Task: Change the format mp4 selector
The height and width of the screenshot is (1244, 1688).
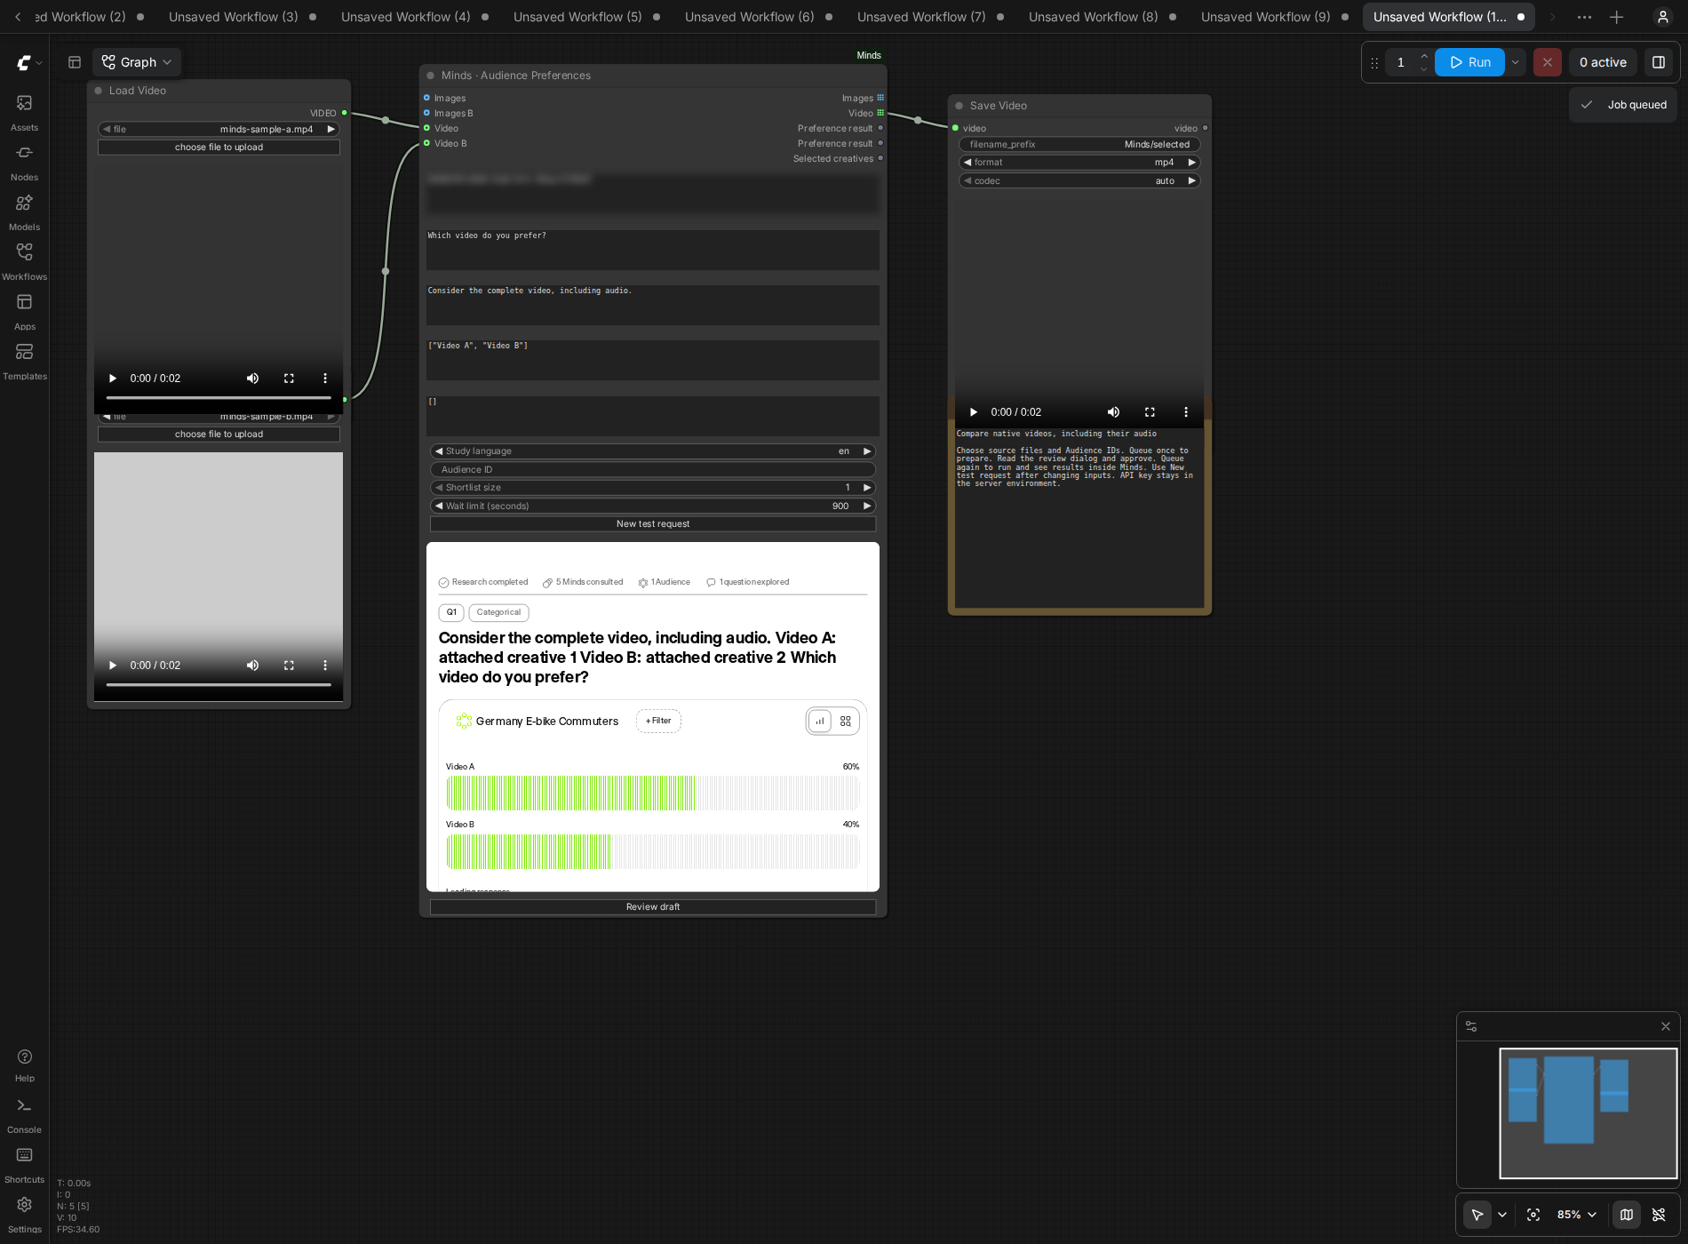Action: pyautogui.click(x=1079, y=163)
